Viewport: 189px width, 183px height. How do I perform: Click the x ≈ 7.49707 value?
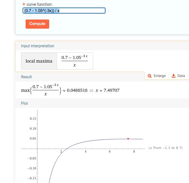click(x=107, y=90)
